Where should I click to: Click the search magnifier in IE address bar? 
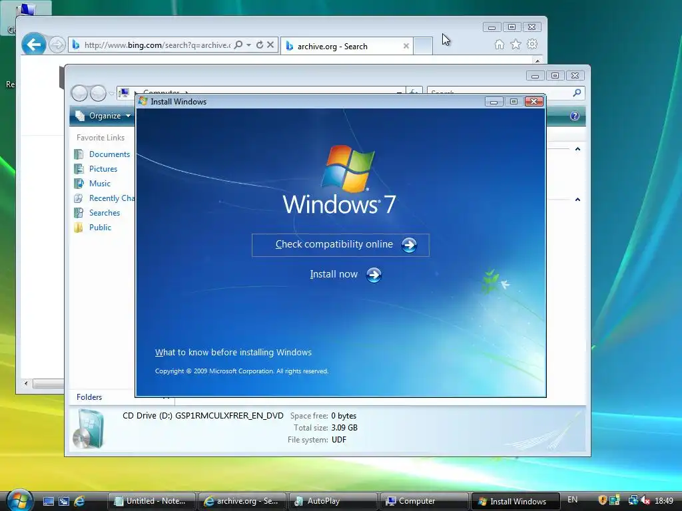tap(238, 45)
